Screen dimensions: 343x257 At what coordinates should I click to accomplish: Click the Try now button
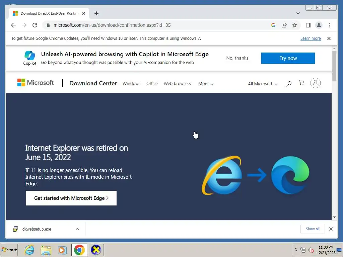click(x=288, y=58)
